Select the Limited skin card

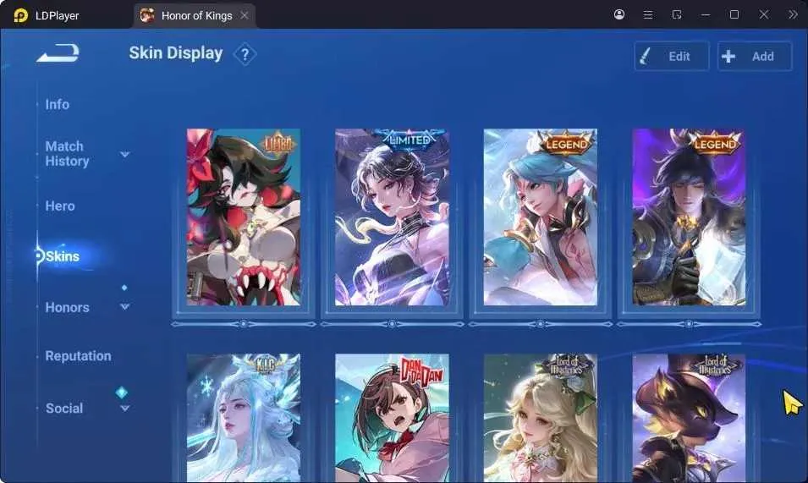[392, 217]
